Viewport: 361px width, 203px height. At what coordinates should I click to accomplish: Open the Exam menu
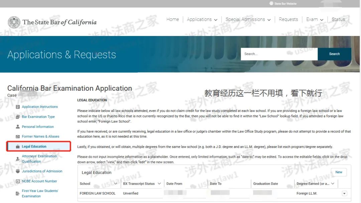coord(312,20)
